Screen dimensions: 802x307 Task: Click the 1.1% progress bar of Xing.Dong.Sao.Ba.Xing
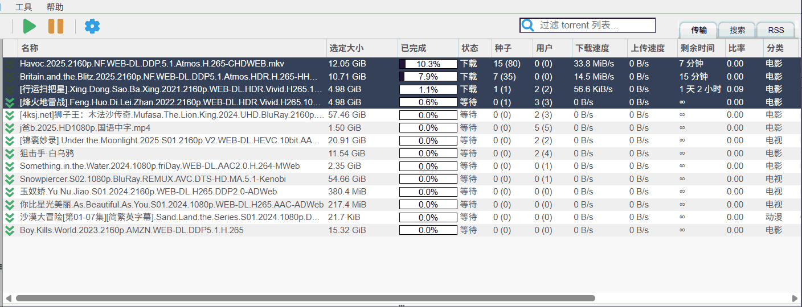pyautogui.click(x=428, y=89)
